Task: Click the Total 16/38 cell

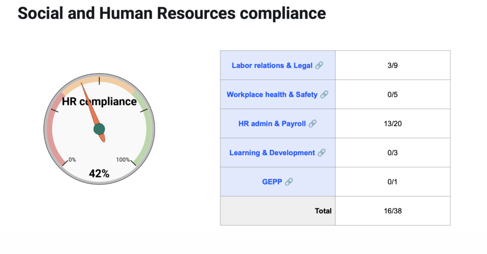Action: click(x=392, y=211)
